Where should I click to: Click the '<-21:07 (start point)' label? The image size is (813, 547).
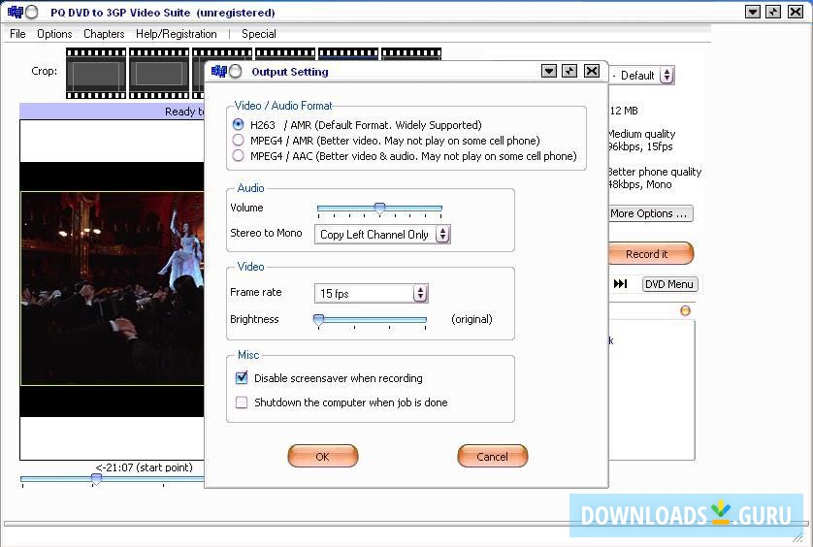[x=145, y=467]
